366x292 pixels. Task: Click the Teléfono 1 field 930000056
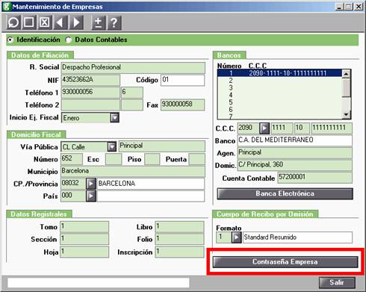click(90, 93)
